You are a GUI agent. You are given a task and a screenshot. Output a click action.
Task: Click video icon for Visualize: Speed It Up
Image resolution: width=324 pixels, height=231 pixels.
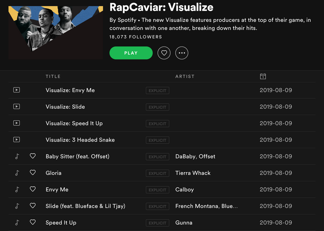coord(17,123)
